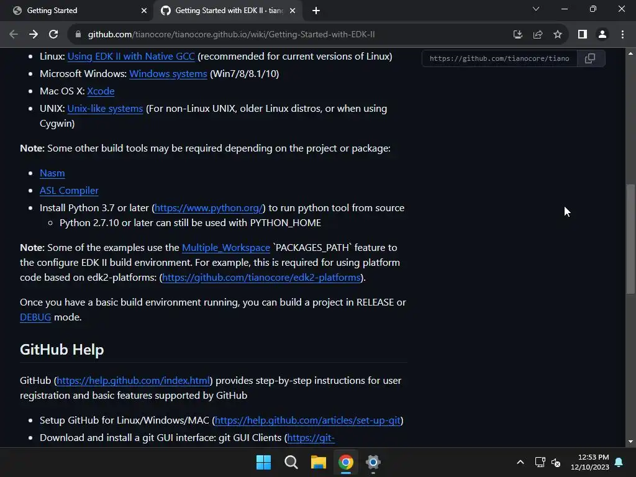Reload the current page
The image size is (636, 477).
point(53,35)
